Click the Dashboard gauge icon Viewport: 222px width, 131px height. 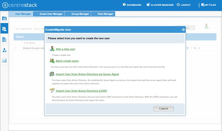point(124,5)
